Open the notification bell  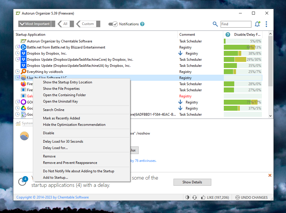[257, 24]
